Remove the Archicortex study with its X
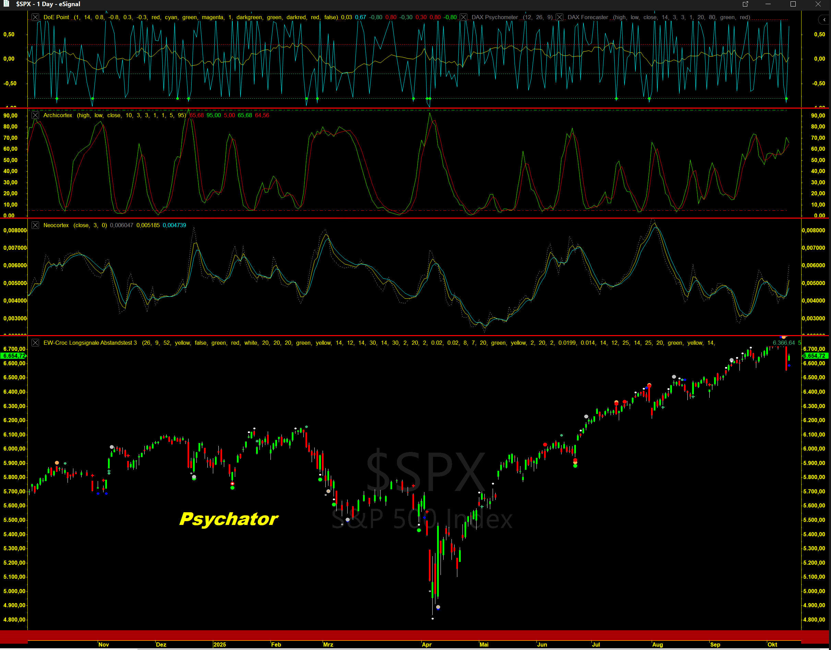Screen dimensions: 831x650 (35, 115)
